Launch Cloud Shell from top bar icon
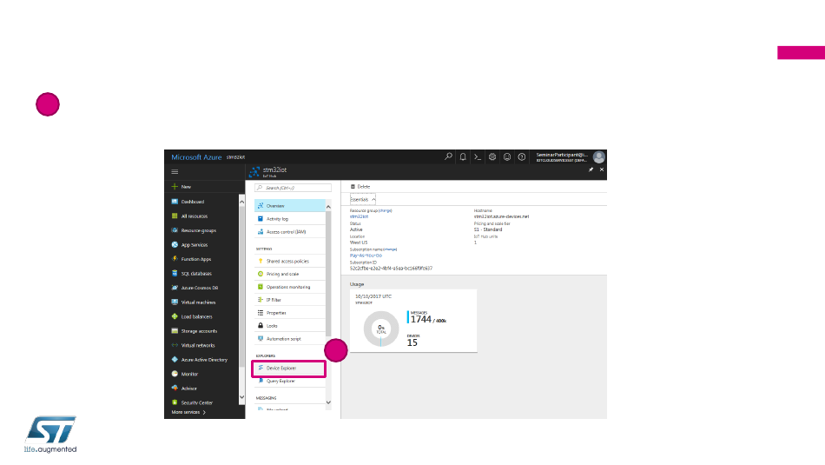This screenshot has height=465, width=825. pos(477,157)
